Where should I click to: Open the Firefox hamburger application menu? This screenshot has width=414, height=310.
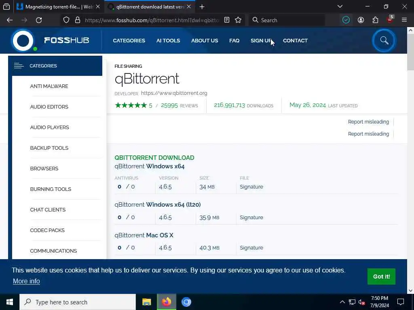point(404,20)
